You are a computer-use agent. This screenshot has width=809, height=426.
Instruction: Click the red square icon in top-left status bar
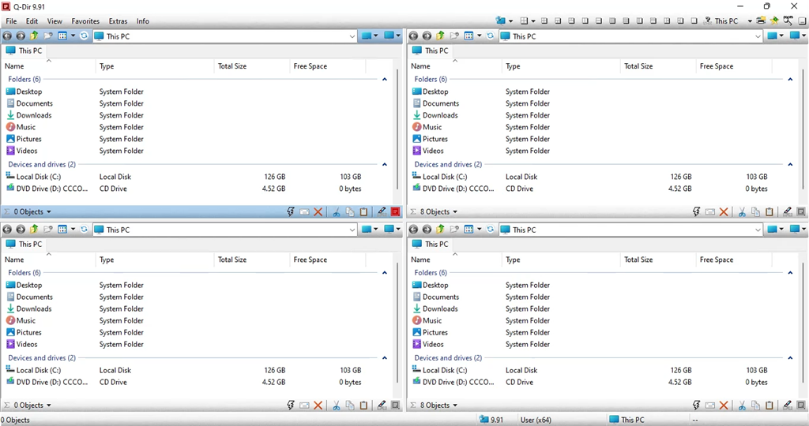(x=395, y=211)
